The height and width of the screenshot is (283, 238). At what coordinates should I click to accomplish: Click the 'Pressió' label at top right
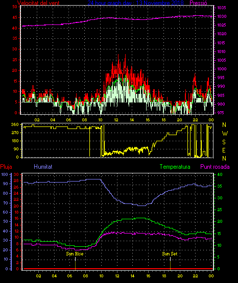pyautogui.click(x=199, y=3)
